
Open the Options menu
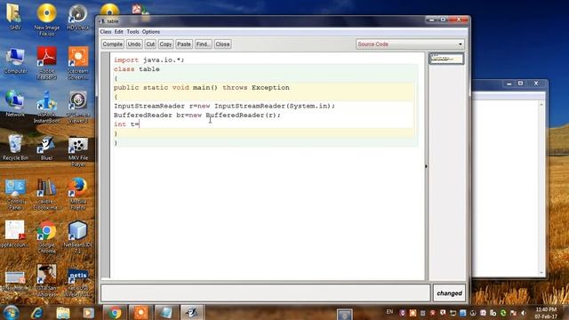(151, 32)
